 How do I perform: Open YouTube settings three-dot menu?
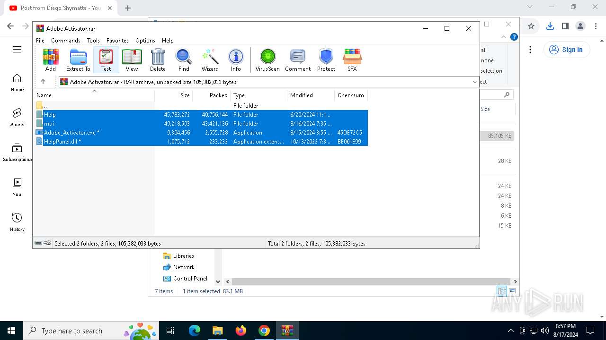coord(530,50)
